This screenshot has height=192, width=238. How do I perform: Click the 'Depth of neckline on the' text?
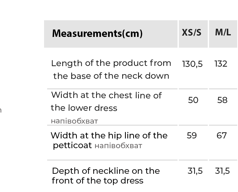click(x=106, y=171)
